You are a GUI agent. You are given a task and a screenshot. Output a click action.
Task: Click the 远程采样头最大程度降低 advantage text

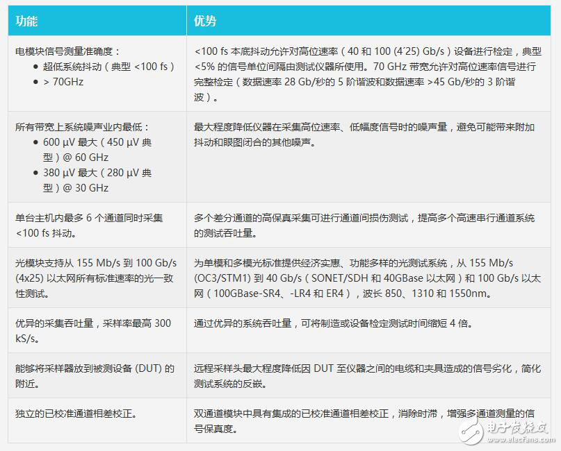(x=367, y=376)
